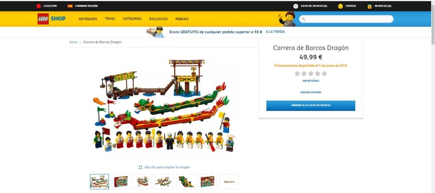The width and height of the screenshot is (435, 193).
Task: Follow the A la tienda link
Action: point(275,31)
